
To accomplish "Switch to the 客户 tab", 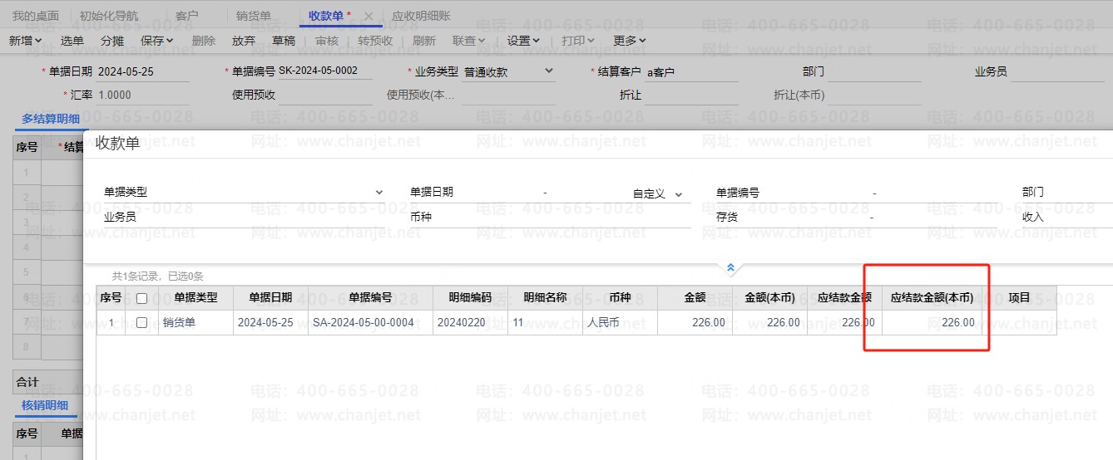I will click(x=187, y=16).
